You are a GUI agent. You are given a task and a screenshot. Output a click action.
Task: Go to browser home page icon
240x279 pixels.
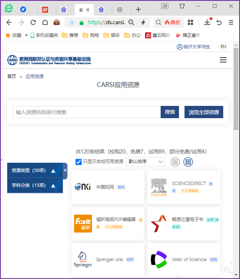45,22
